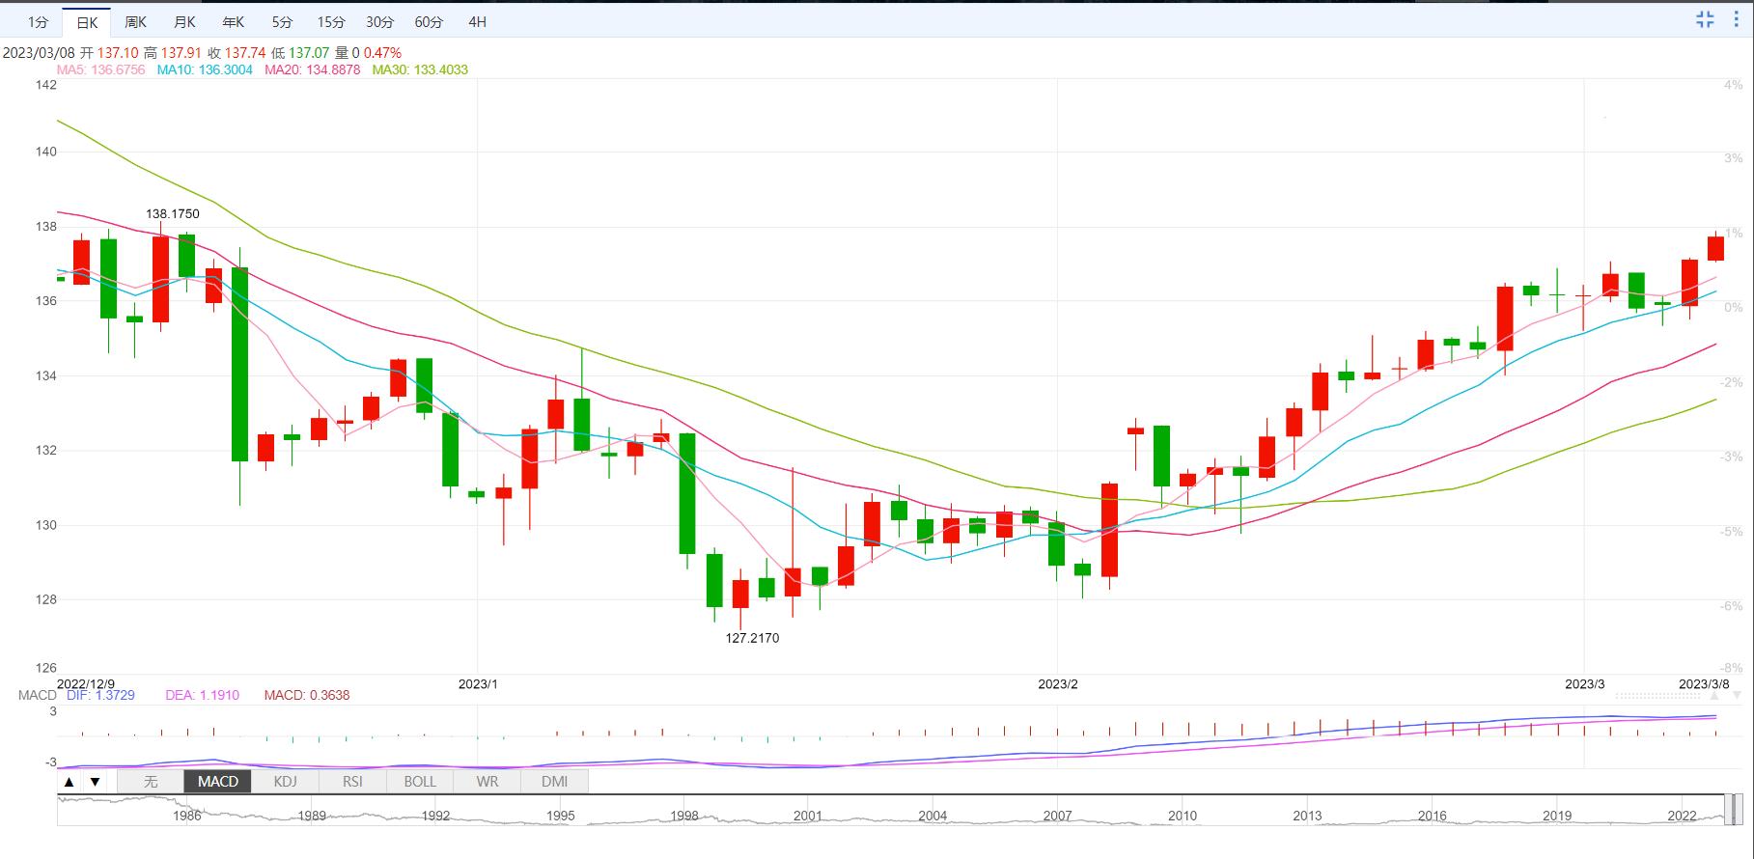The width and height of the screenshot is (1754, 859).
Task: Click the gray down triangle under 2023/3/8
Action: pyautogui.click(x=1737, y=695)
